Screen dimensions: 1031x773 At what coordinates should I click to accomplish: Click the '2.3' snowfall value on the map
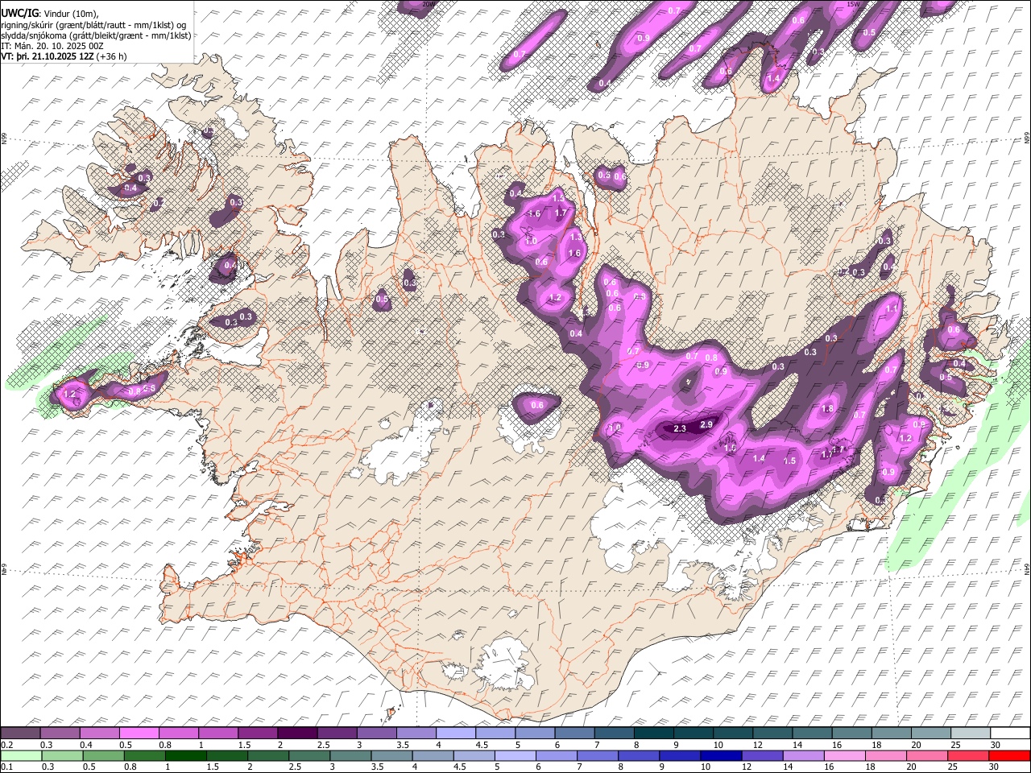[x=679, y=428]
